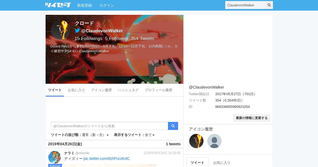318x167 pixels.
Task: Click 15 Followings count
Action: tap(88, 38)
